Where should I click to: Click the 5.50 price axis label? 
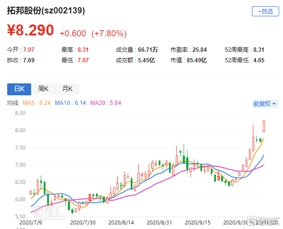click(20, 217)
